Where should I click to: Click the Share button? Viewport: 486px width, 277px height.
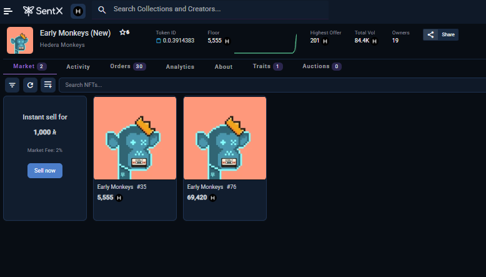point(441,35)
